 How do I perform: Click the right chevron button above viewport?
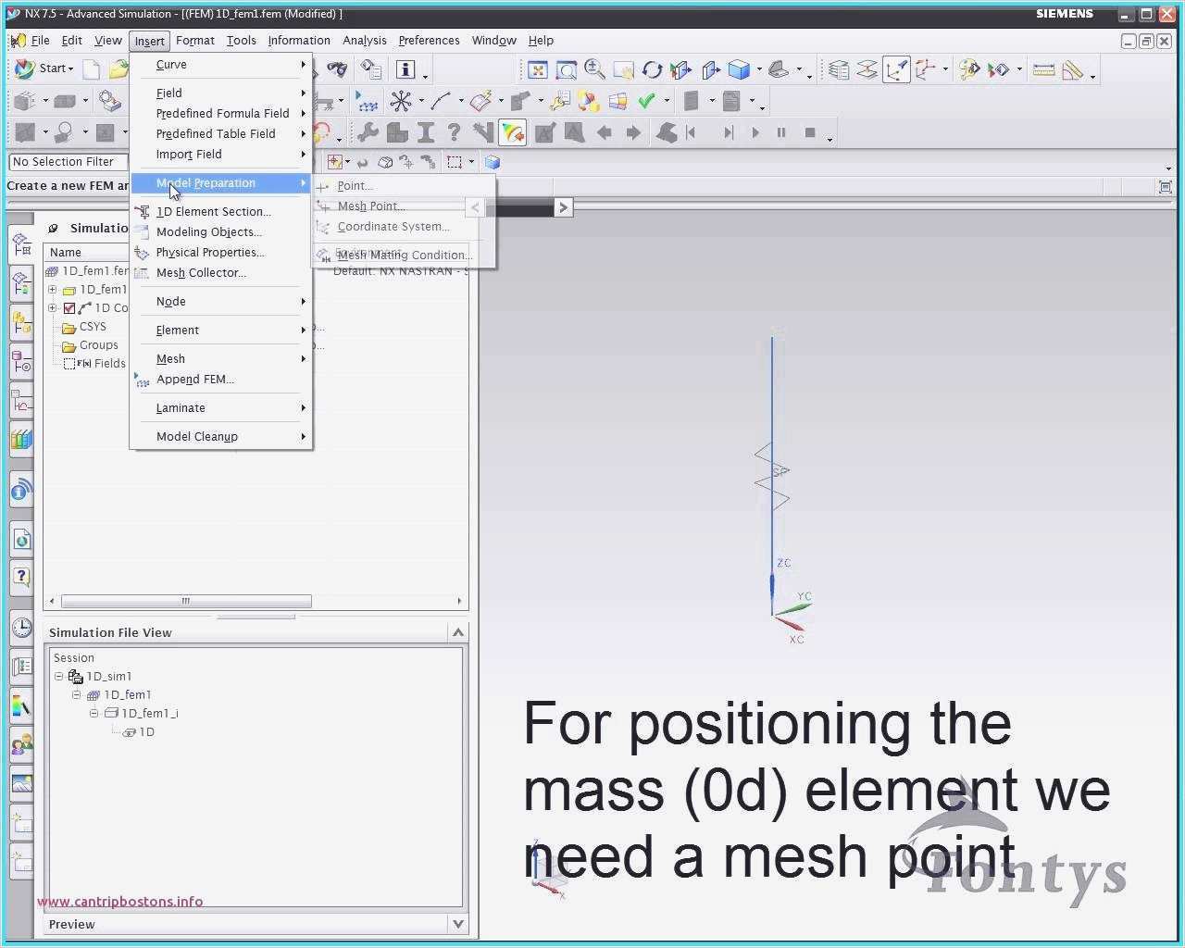pos(563,207)
